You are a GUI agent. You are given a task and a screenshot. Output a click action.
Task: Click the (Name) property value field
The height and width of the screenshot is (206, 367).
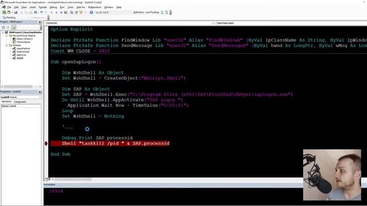25,106
